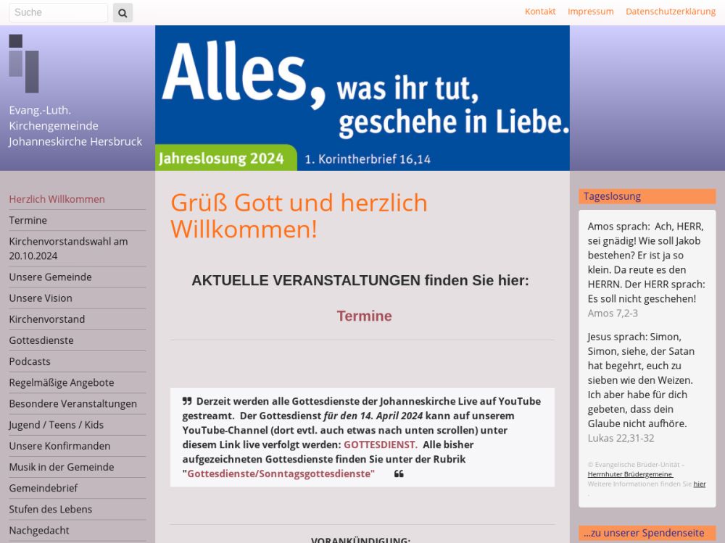The width and height of the screenshot is (725, 543).
Task: Open the Impressum page
Action: coord(590,12)
